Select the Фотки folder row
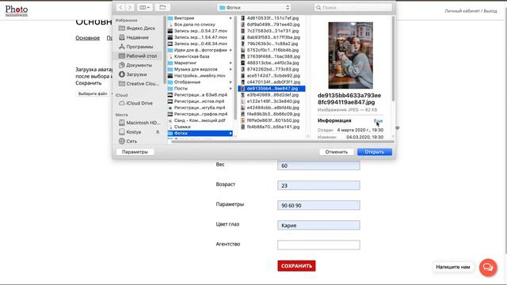 200,133
